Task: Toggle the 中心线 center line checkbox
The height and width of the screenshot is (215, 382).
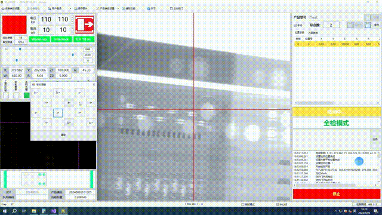Action: click(x=278, y=204)
